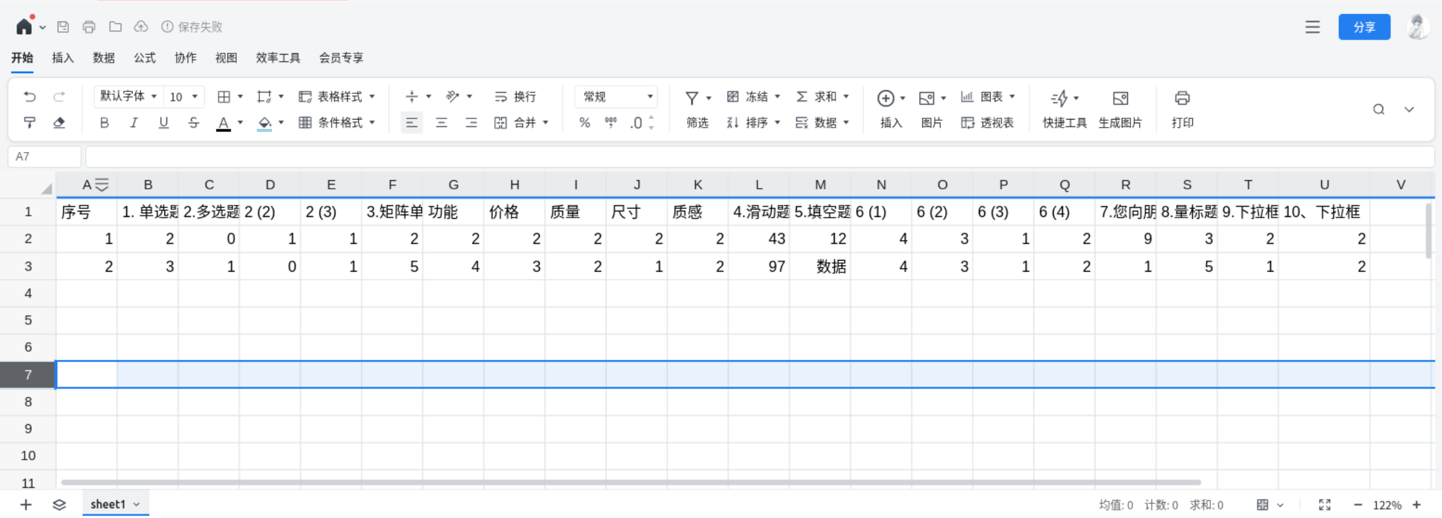Image resolution: width=1442 pixels, height=518 pixels.
Task: Toggle text wrap 换行
Action: pyautogui.click(x=515, y=97)
